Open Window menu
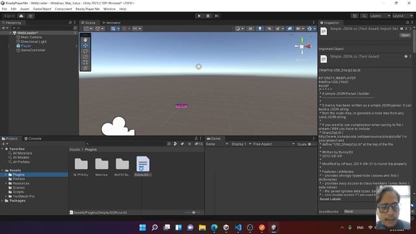Screen dimensions: 416x234 click(x=109, y=9)
